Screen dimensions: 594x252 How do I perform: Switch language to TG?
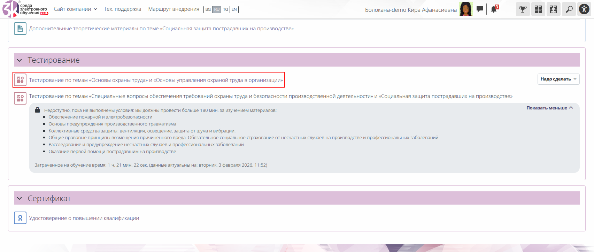pyautogui.click(x=225, y=9)
